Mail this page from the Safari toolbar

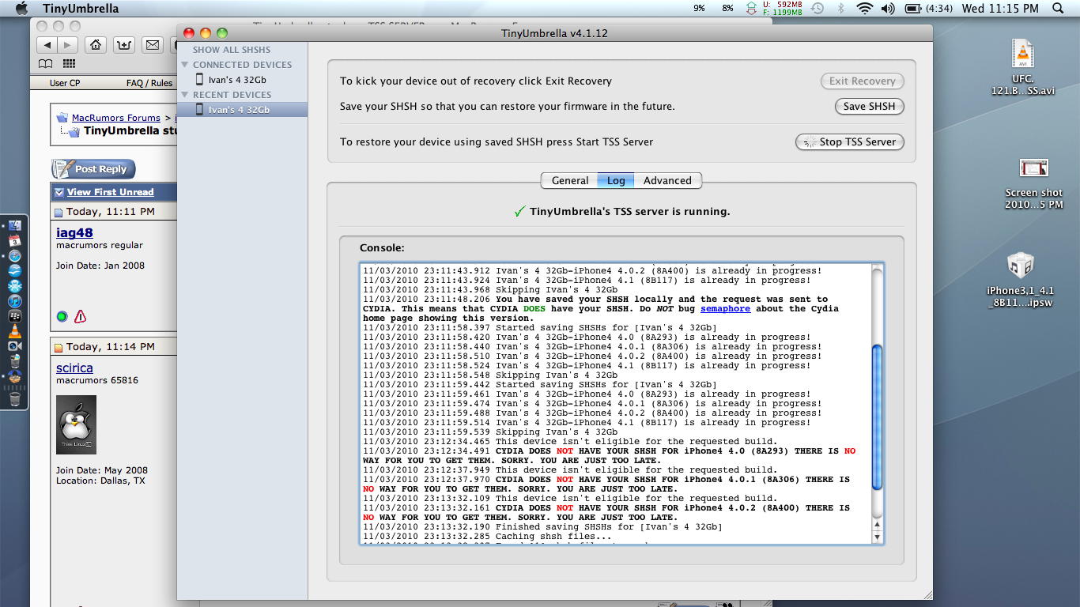(x=153, y=45)
